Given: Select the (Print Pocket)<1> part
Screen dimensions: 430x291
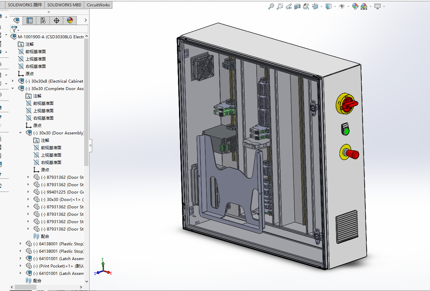Looking at the screenshot, I should tap(59, 266).
